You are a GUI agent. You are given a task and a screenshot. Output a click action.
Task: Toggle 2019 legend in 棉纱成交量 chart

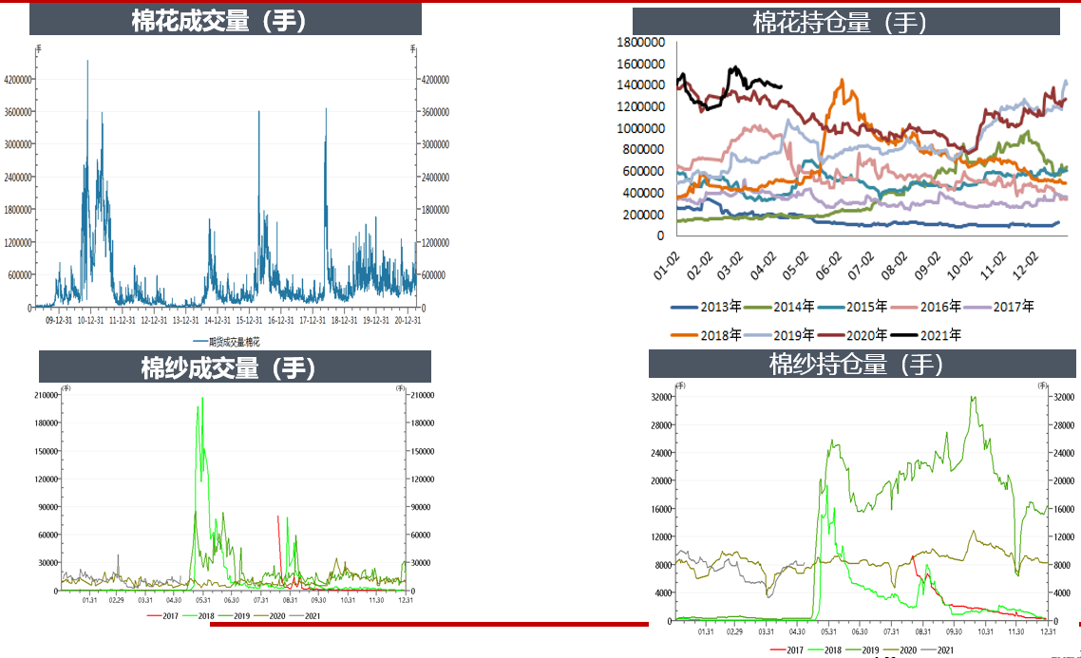(240, 615)
